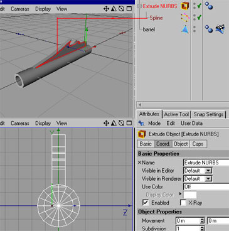Toggle the X-Ray checkbox
Screen dimensions: 229x231
(x=183, y=203)
